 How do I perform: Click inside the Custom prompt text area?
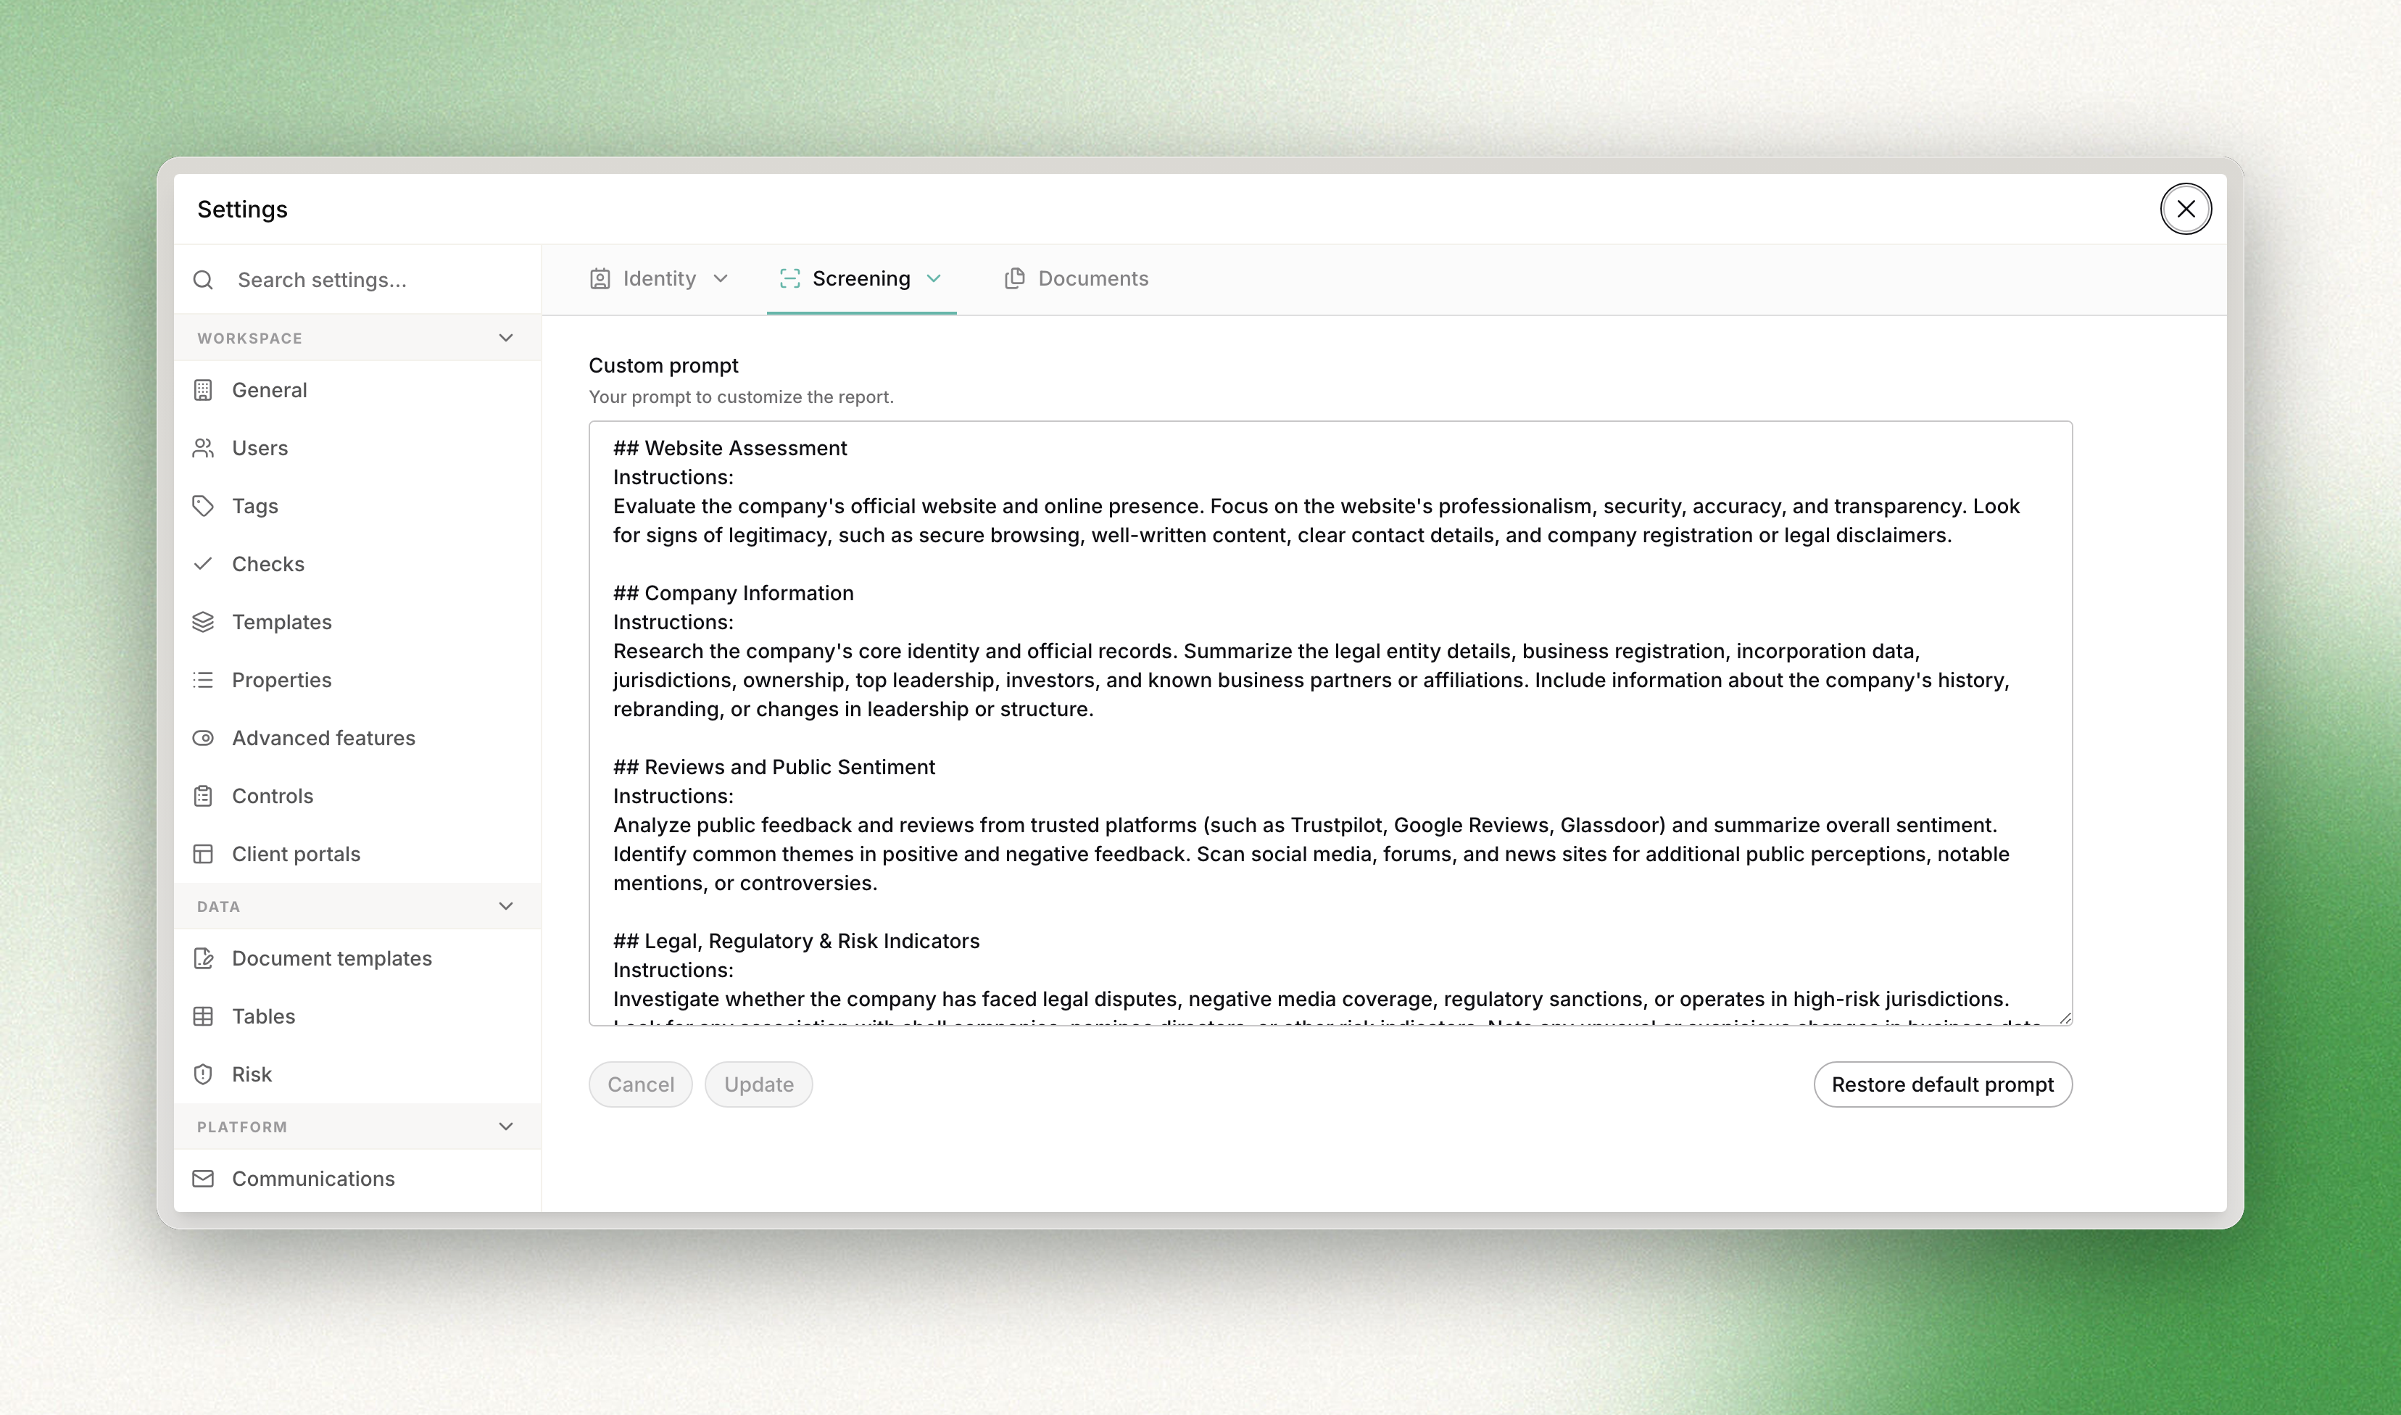click(1330, 723)
